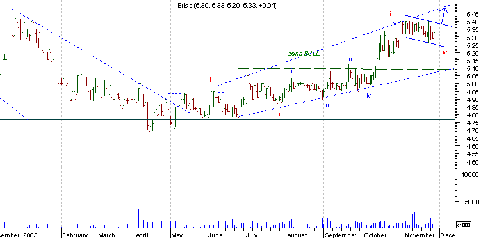Click the price axis value "4.90"
This screenshot has width=481, height=238.
coord(472,100)
